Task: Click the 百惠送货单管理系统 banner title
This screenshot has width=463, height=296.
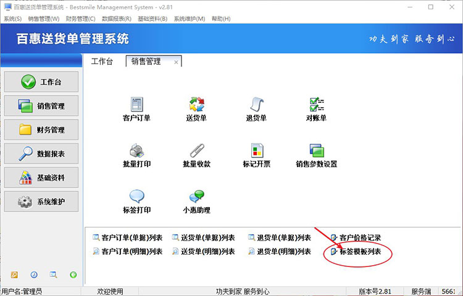Action: (x=73, y=39)
